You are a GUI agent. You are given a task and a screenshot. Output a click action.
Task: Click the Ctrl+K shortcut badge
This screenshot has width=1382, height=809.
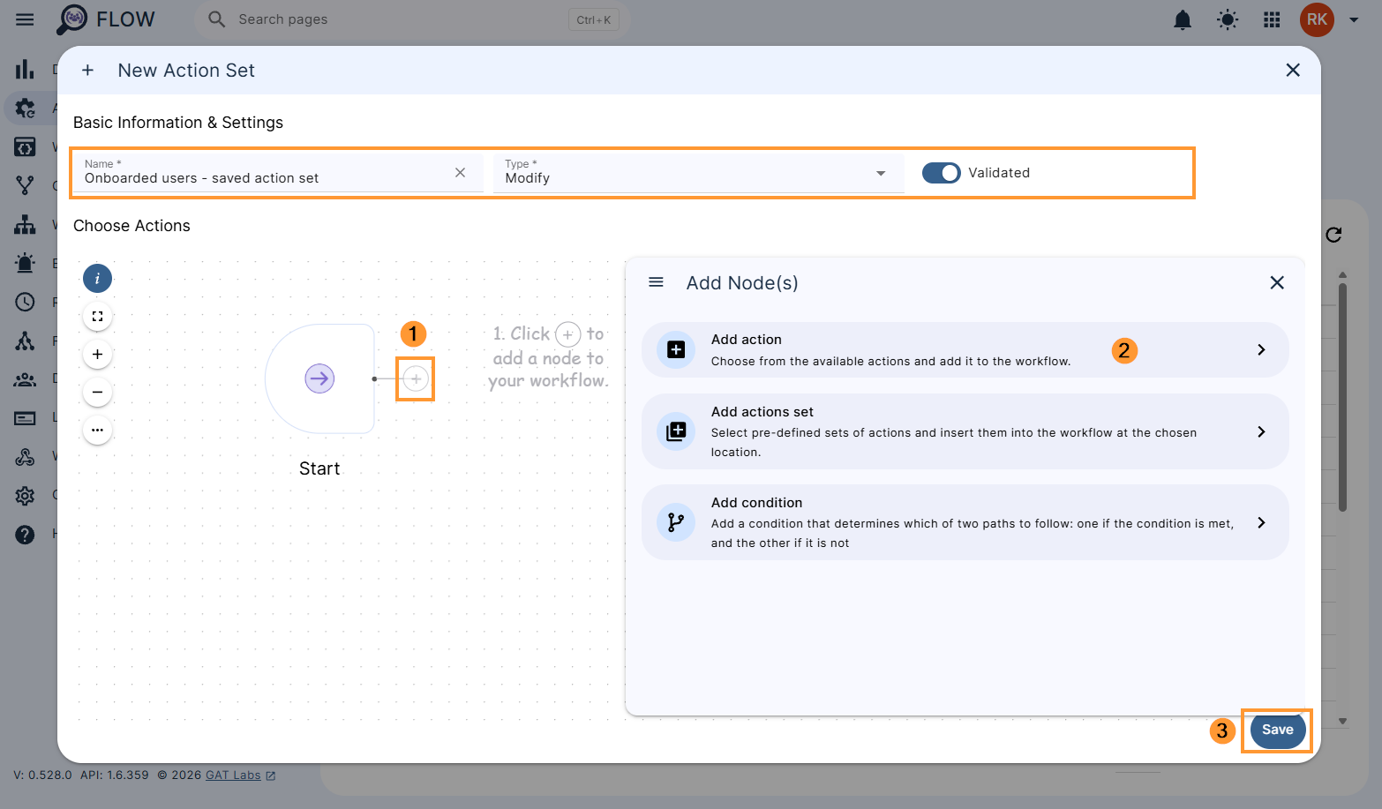(593, 19)
